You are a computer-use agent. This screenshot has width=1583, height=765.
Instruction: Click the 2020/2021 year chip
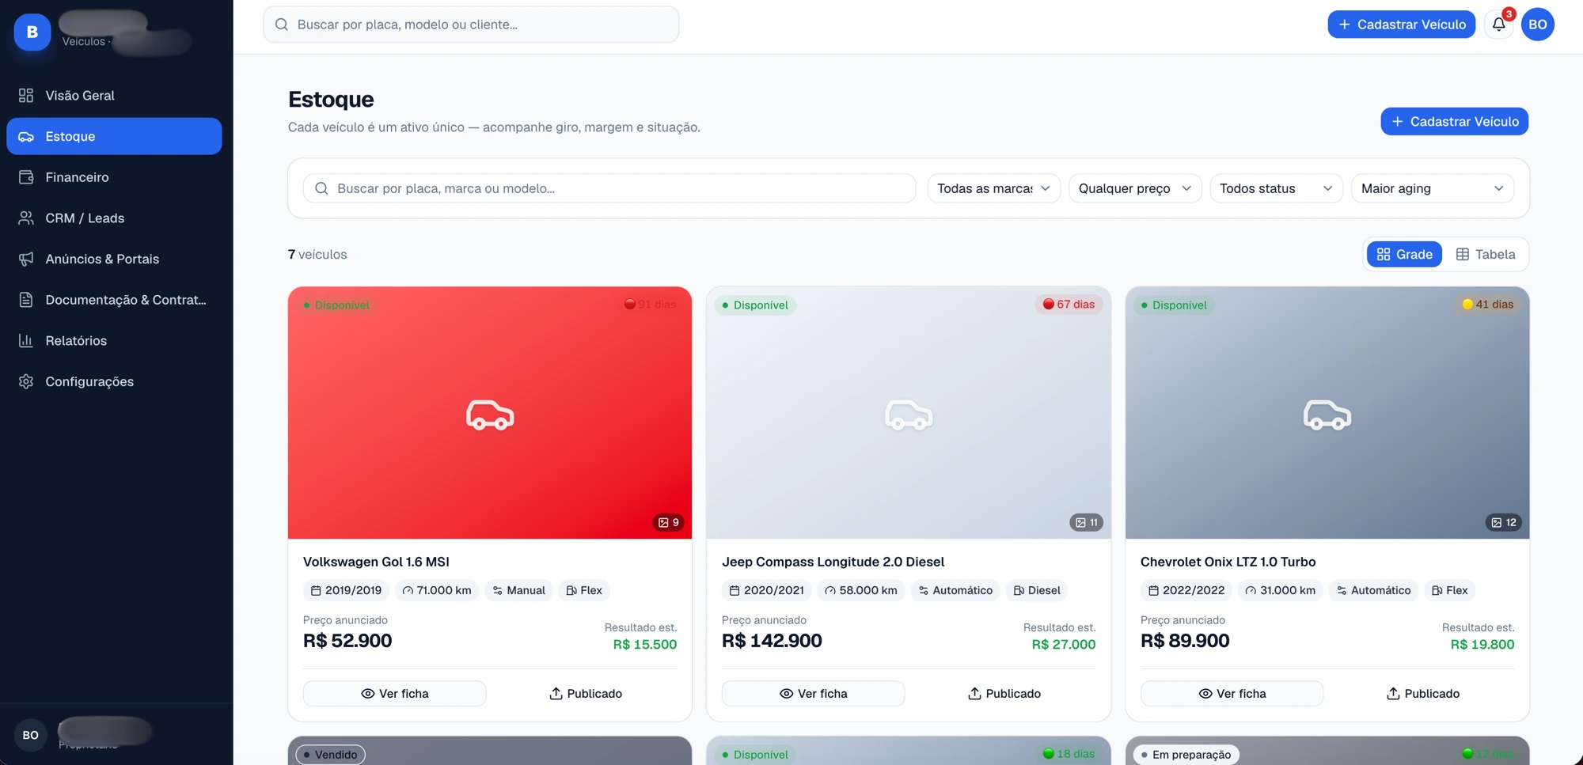click(x=766, y=590)
